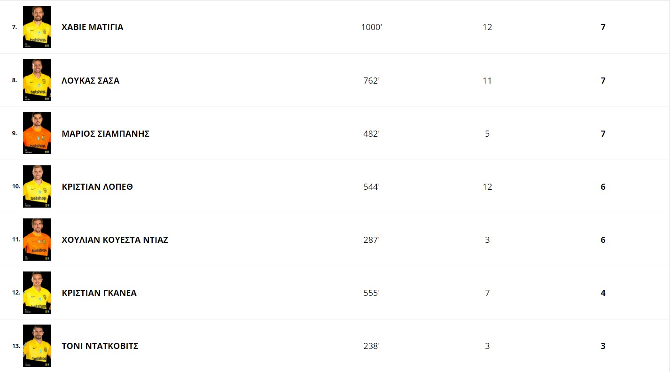Open ΧΑΒΙΕ ΜΑΤΙΓΙΑ player photo
The height and width of the screenshot is (372, 670).
point(37,27)
